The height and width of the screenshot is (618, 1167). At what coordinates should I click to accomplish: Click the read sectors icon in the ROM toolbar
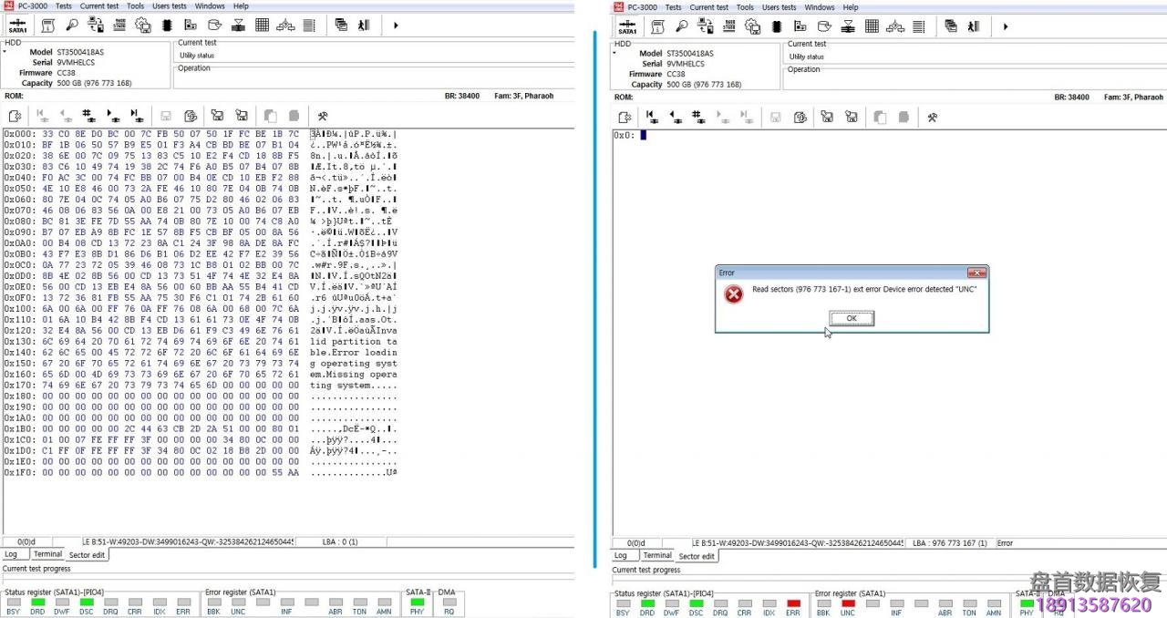coord(14,116)
